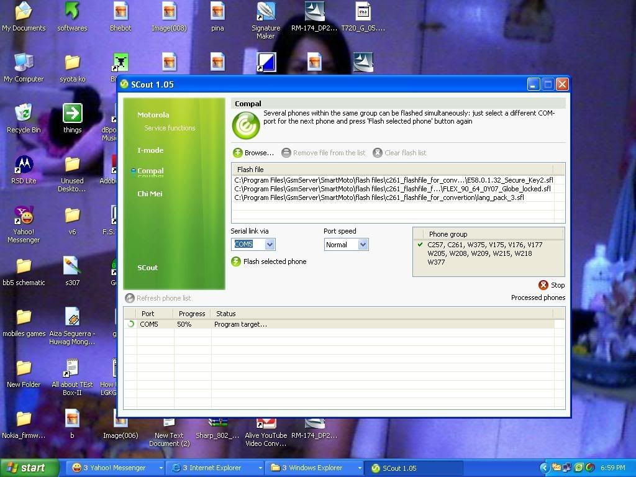This screenshot has width=636, height=477.
Task: Select the Unused Desktop folder icon
Action: 72,174
